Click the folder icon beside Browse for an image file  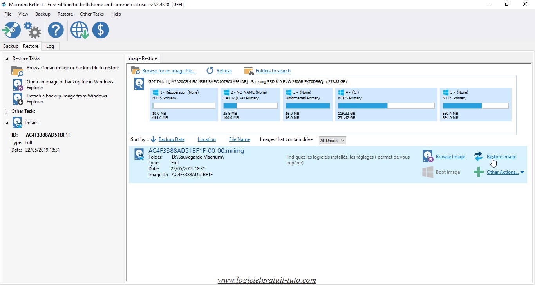coord(135,70)
